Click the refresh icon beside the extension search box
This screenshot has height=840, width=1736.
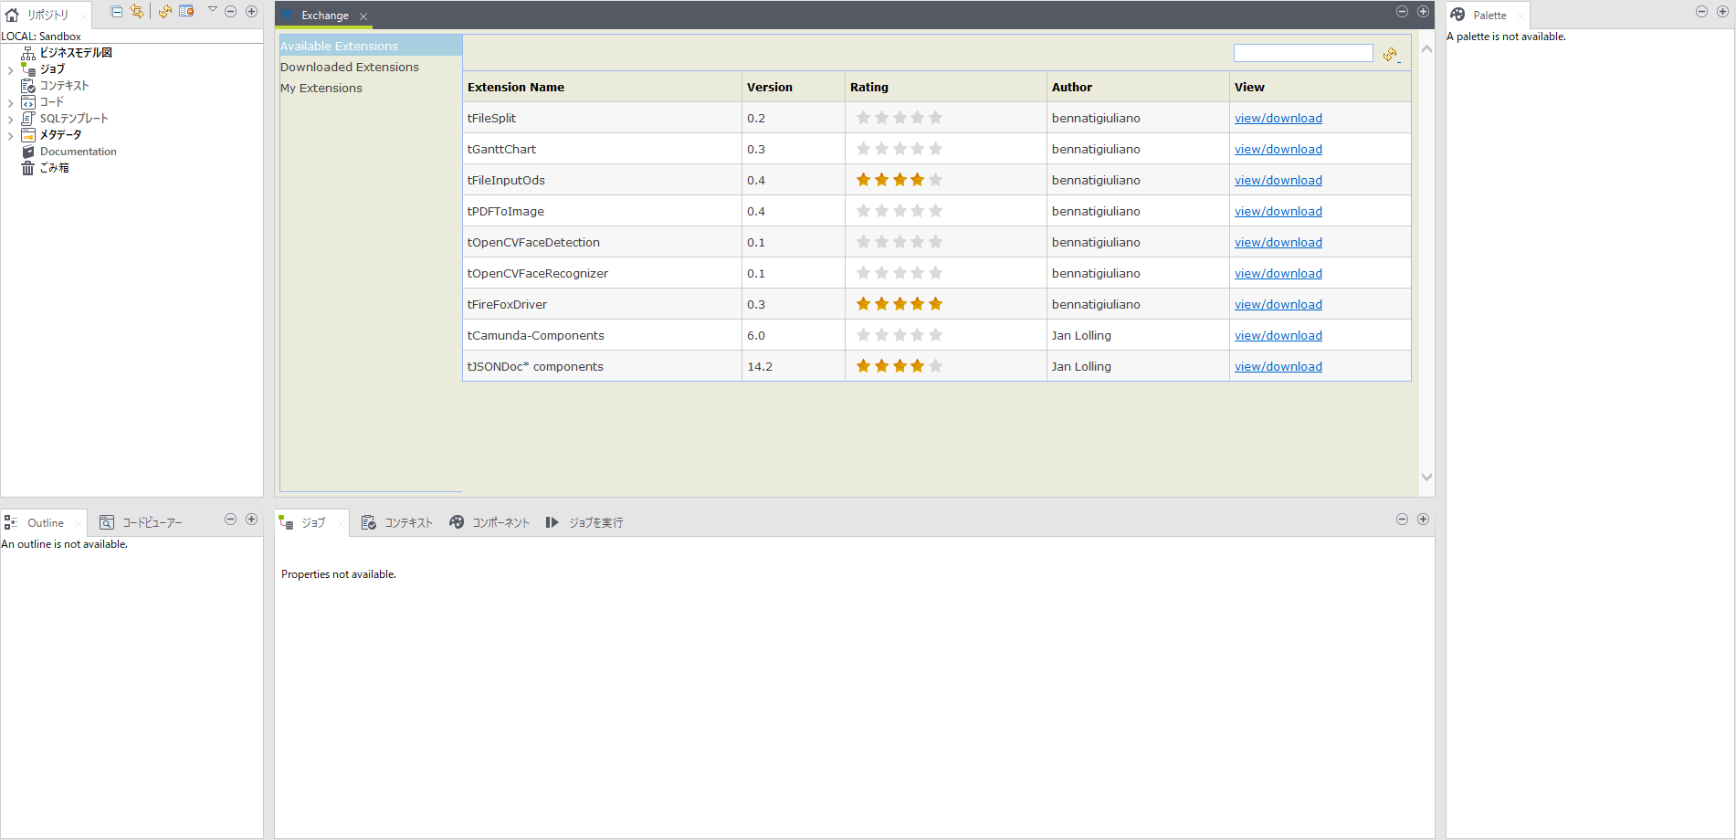[1391, 54]
